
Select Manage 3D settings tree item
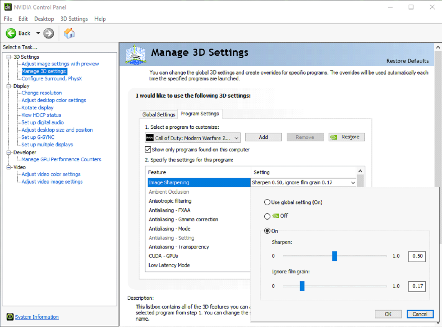tap(44, 71)
